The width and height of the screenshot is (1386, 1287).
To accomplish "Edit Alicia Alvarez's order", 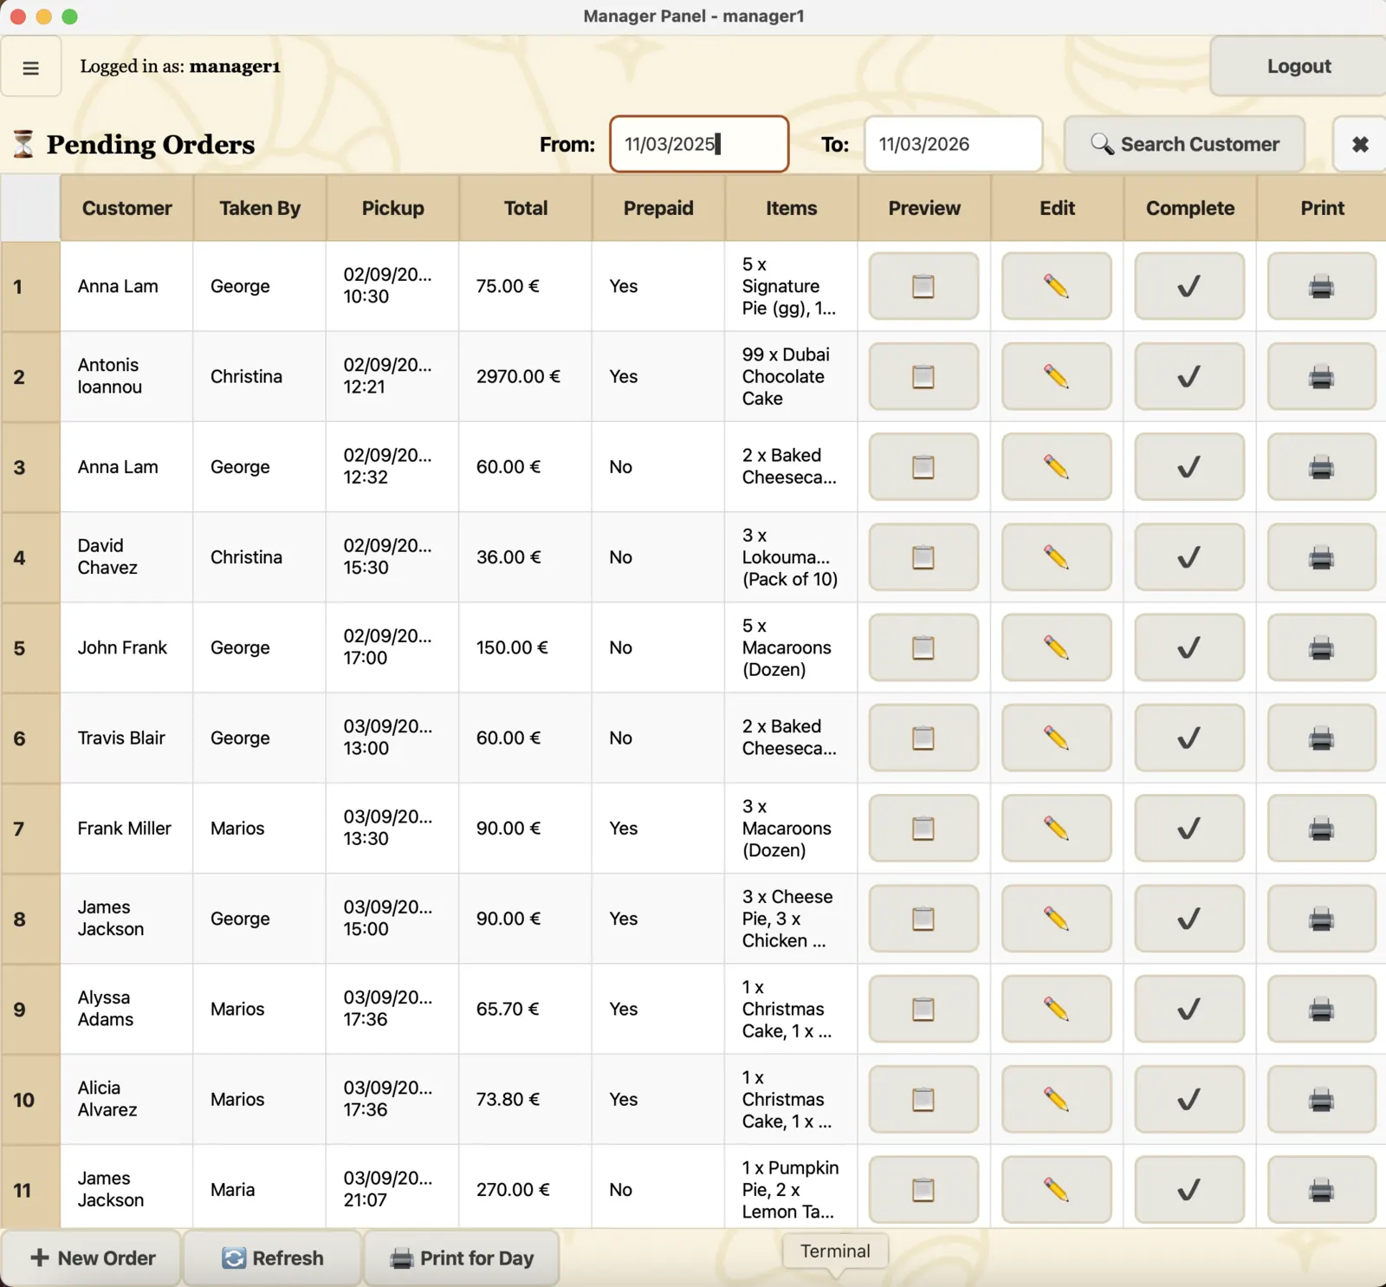I will click(1057, 1099).
